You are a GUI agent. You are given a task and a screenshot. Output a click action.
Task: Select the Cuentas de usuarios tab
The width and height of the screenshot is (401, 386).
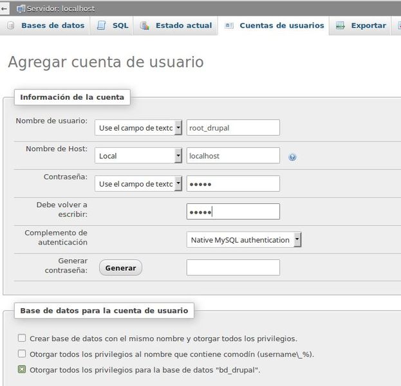click(274, 26)
